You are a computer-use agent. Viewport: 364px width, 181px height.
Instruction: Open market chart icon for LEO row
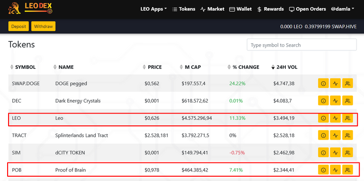(x=335, y=118)
